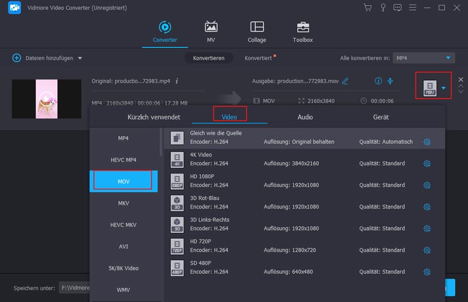The height and width of the screenshot is (302, 468).
Task: Switch to the Audio format tab
Action: point(305,117)
